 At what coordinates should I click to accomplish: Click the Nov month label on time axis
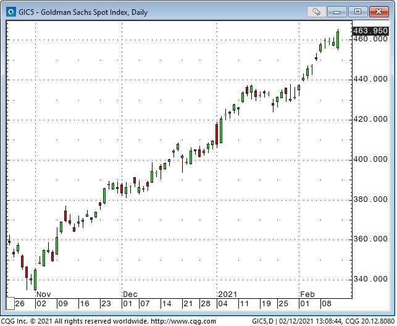click(x=44, y=294)
